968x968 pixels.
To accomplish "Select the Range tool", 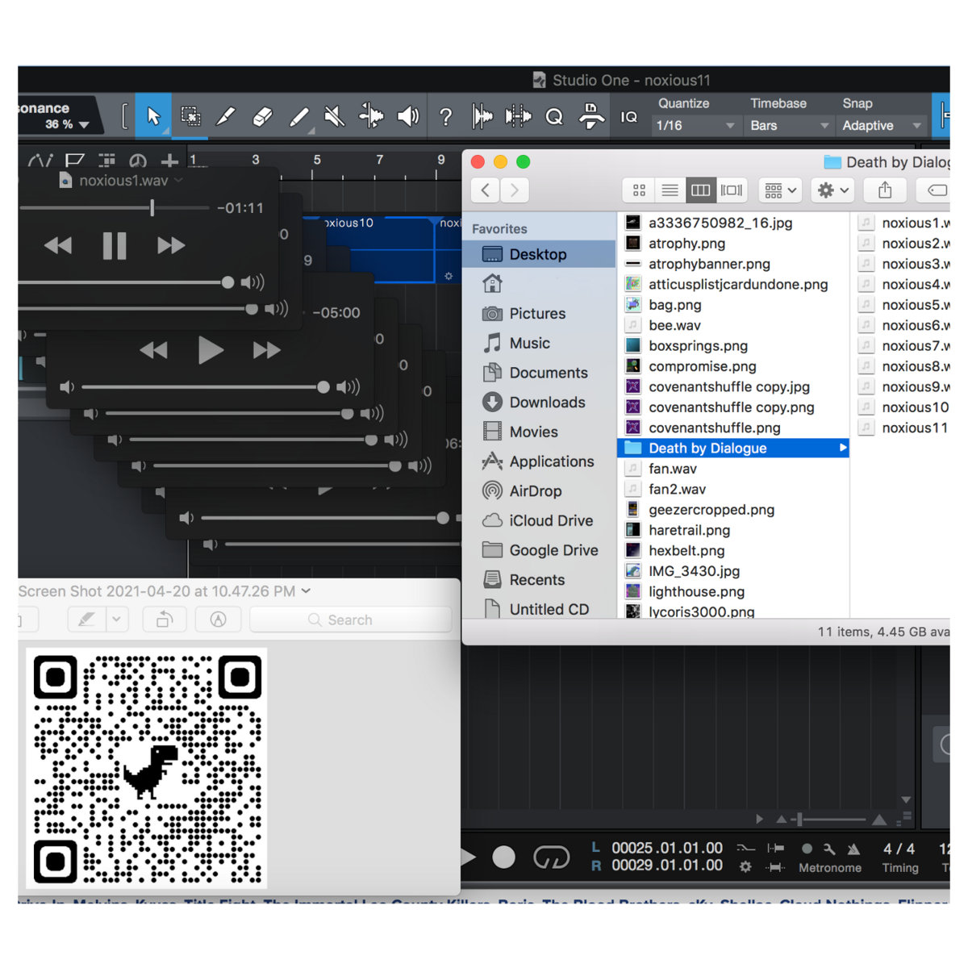I will [190, 117].
